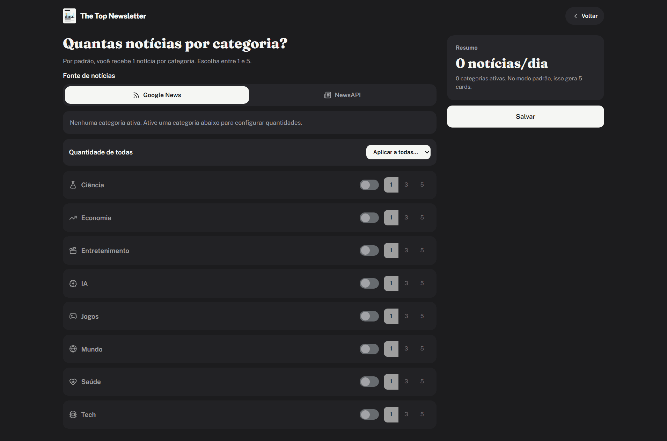Switch to the NewsAPI source tab

342,95
